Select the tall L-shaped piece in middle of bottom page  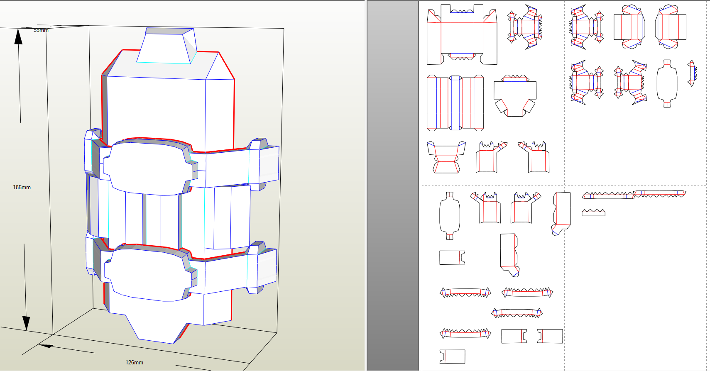point(509,255)
